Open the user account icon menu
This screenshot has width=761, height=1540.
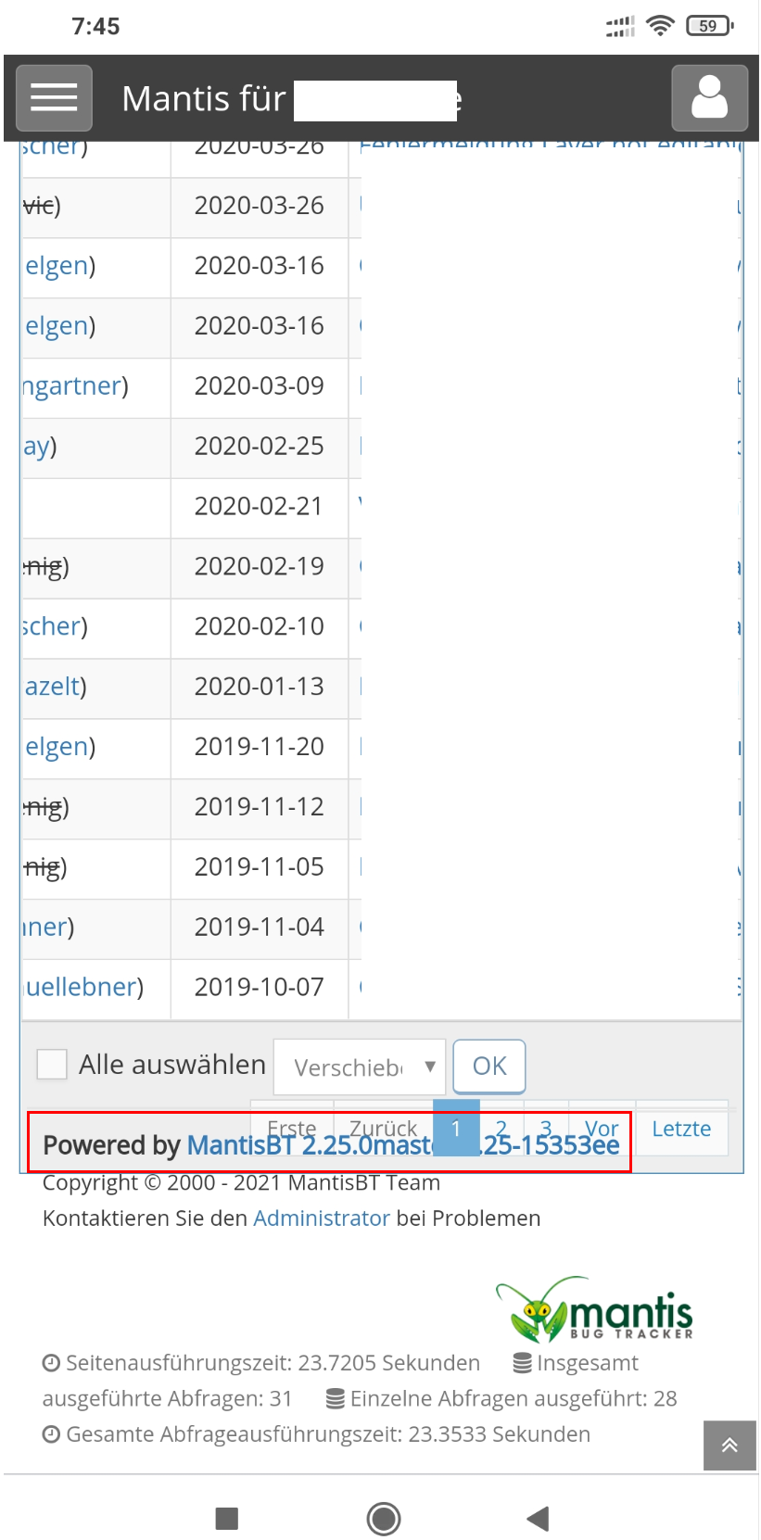click(x=709, y=98)
